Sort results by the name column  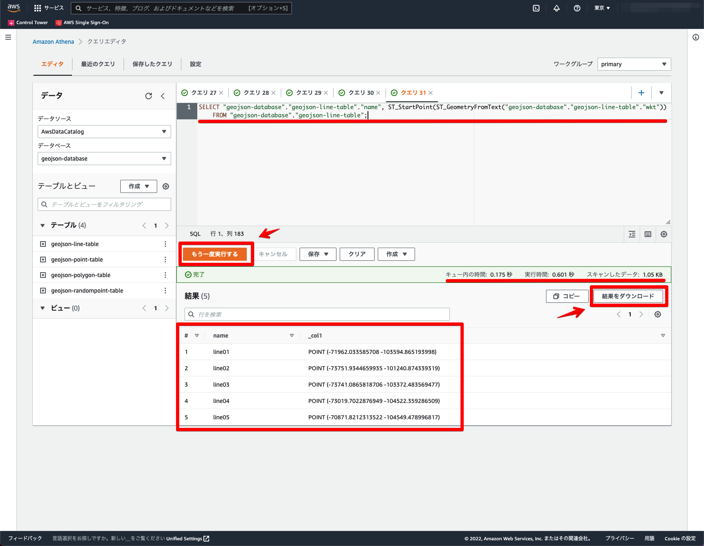pos(292,336)
